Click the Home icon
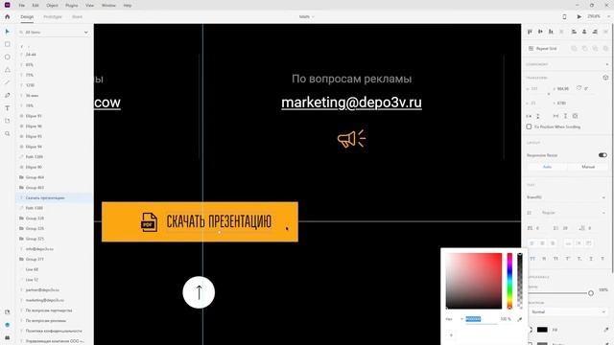Viewport: 614px width, 345px height. (x=7, y=17)
